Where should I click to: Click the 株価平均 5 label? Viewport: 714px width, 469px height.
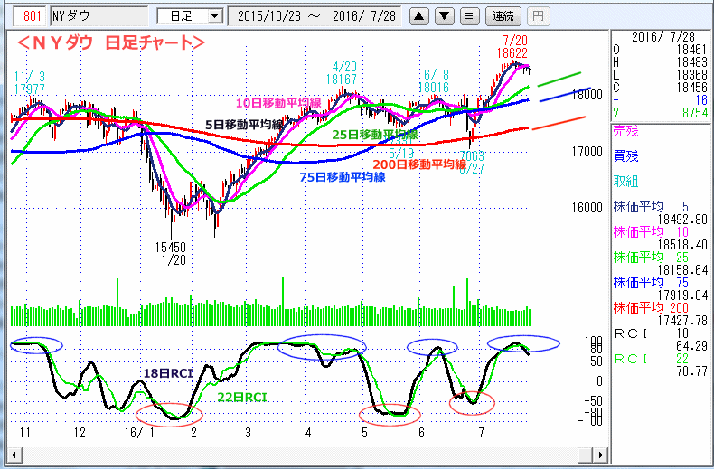click(651, 207)
